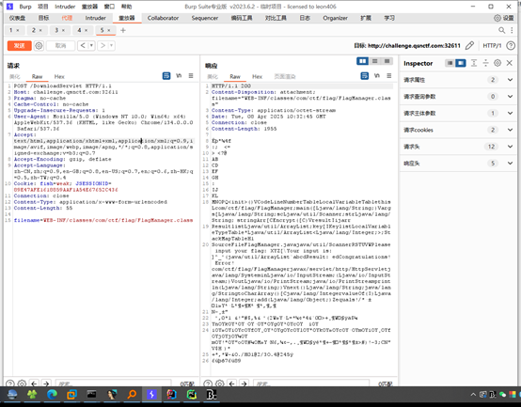The width and height of the screenshot is (521, 407).
Task: Click the HTTP/1 protocol toggle
Action: click(492, 45)
